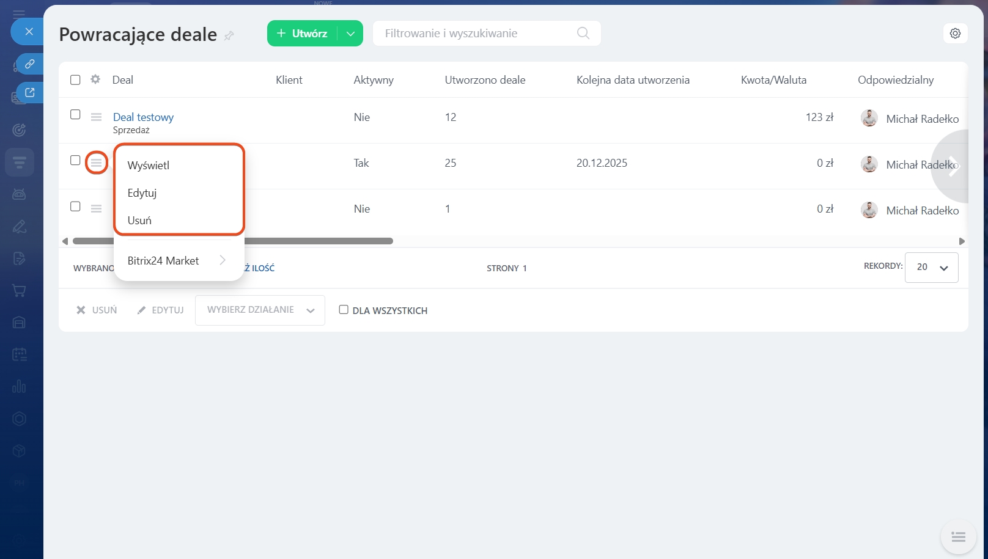Open the column settings gear in table header
The image size is (988, 559).
click(95, 79)
